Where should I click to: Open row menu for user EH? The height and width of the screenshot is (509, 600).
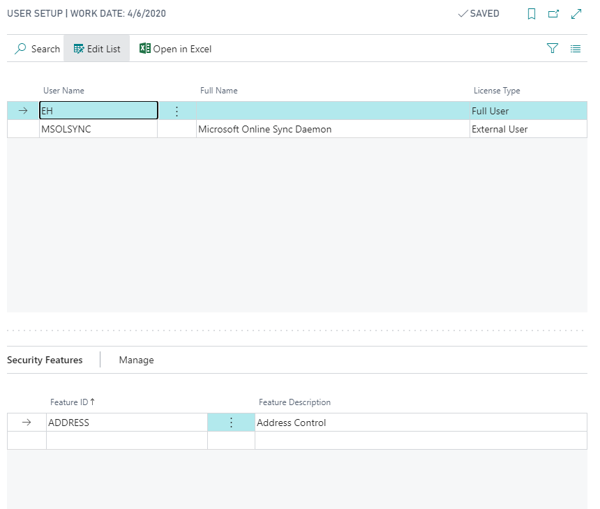(x=177, y=111)
